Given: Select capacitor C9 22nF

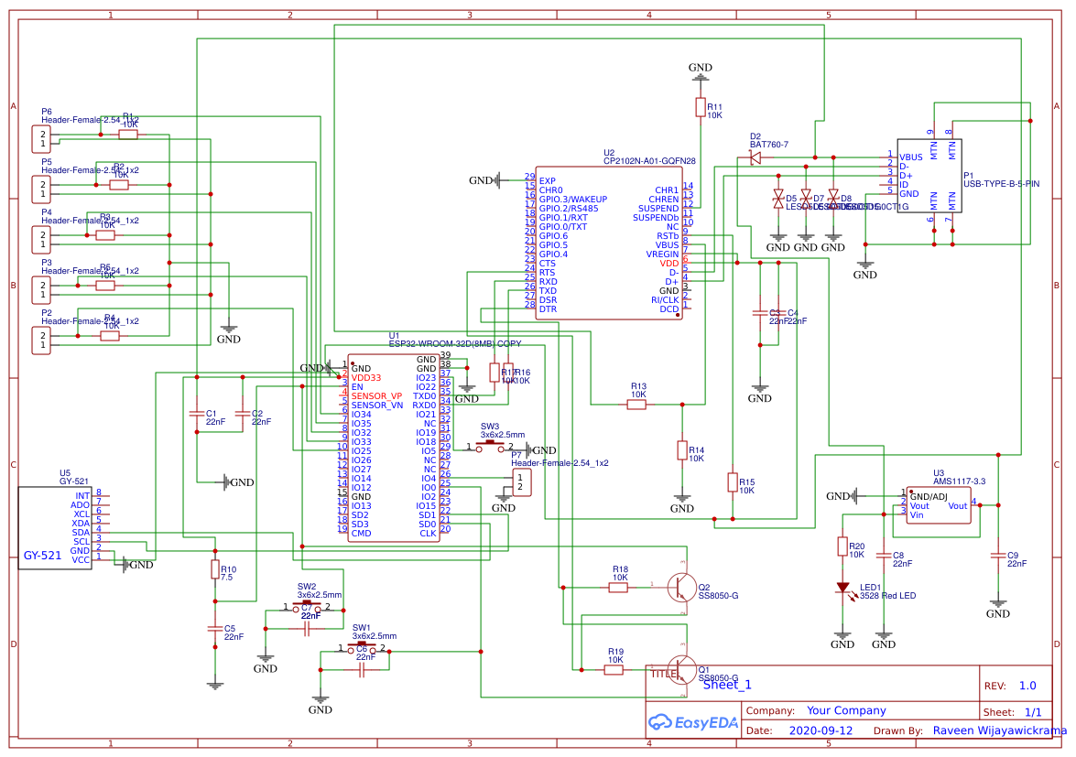Looking at the screenshot, I should click(x=998, y=556).
